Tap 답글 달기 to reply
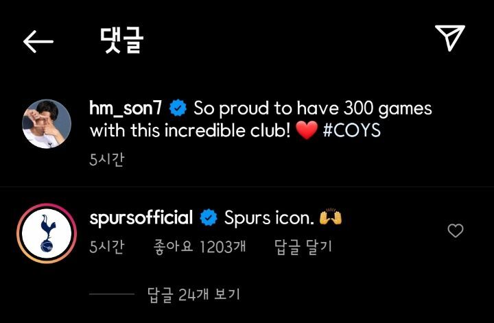 tap(303, 246)
